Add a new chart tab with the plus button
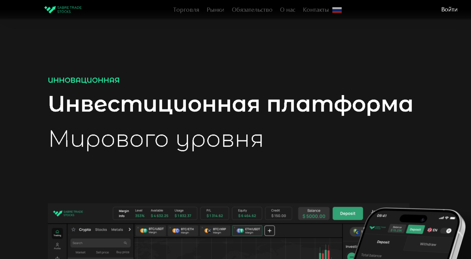The image size is (471, 259). click(269, 231)
